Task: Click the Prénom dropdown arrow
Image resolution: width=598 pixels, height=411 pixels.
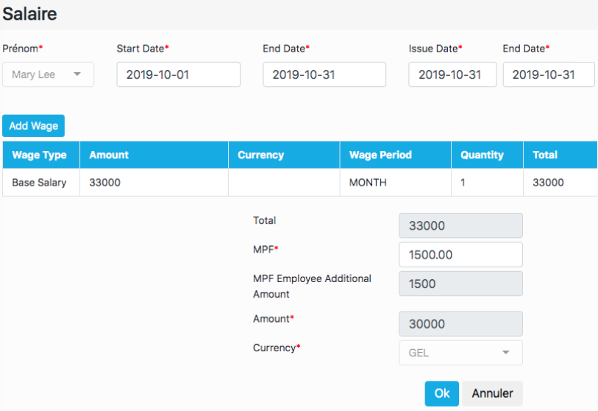Action: tap(77, 74)
